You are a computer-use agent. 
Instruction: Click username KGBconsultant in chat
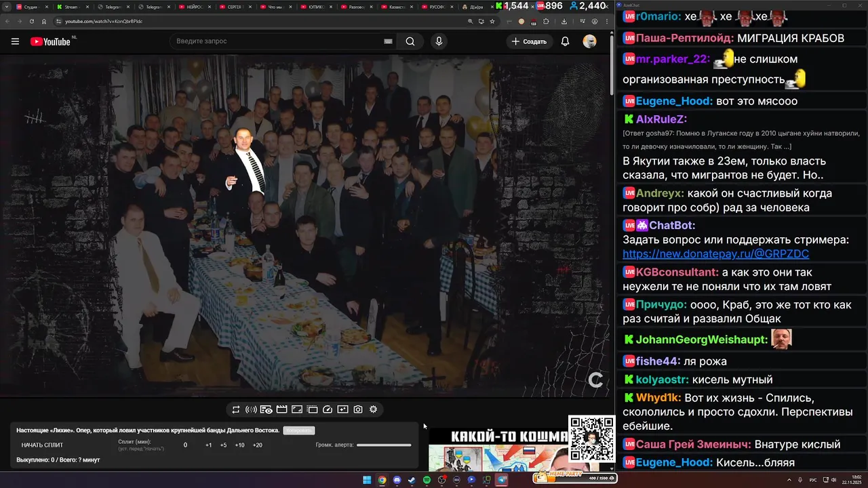pyautogui.click(x=677, y=272)
